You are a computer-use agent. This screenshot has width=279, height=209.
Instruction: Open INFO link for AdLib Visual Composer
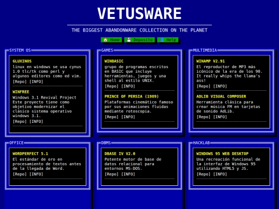click(x=220, y=117)
